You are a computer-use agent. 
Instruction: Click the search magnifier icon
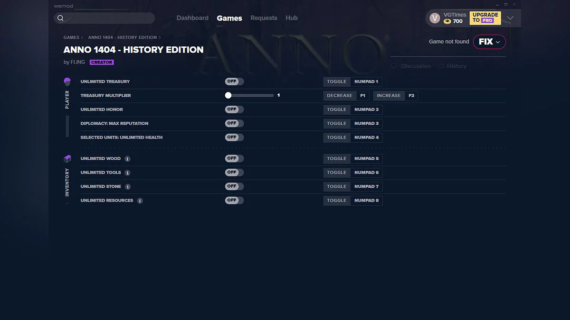(60, 18)
